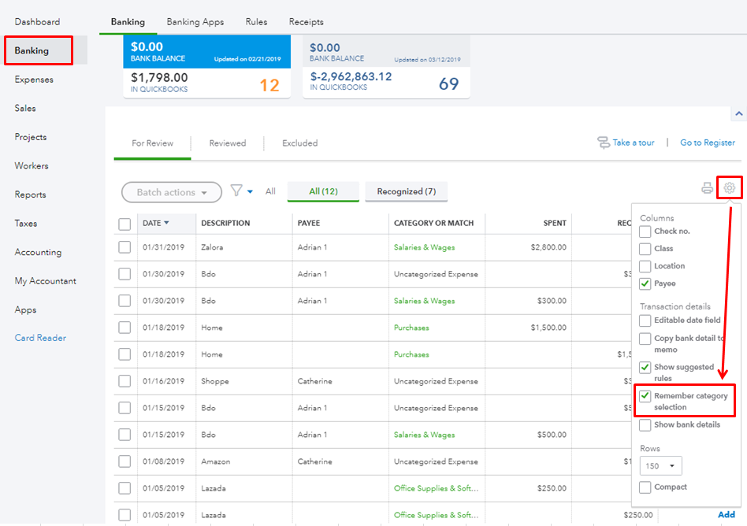
Task: Click the filter funnel icon
Action: [236, 191]
